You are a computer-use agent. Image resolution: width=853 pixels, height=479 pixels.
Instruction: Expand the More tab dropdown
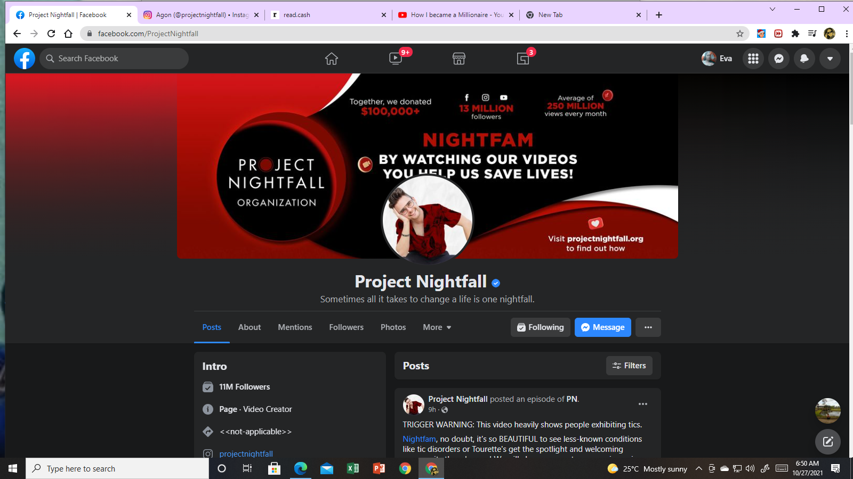tap(437, 327)
